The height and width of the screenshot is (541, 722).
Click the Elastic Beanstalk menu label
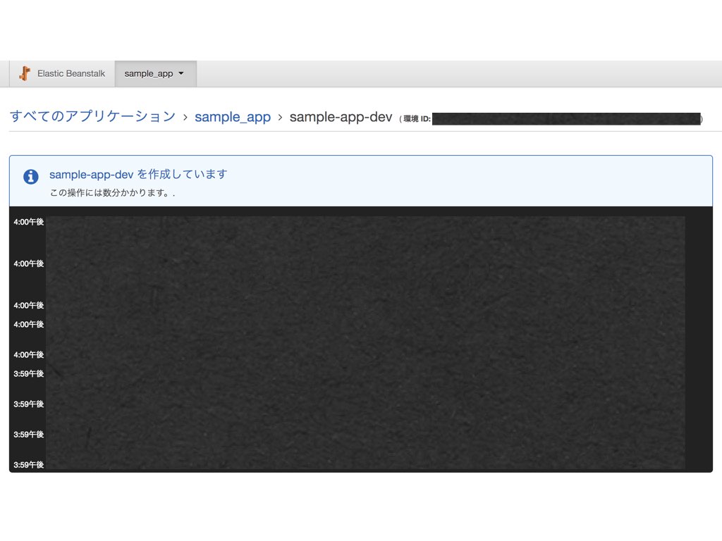tap(72, 73)
